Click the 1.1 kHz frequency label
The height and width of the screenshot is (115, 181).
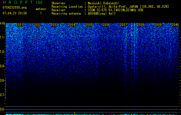pos(3,37)
